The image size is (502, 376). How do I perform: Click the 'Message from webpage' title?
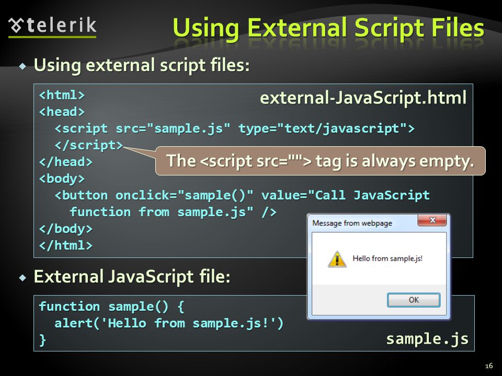coord(352,223)
